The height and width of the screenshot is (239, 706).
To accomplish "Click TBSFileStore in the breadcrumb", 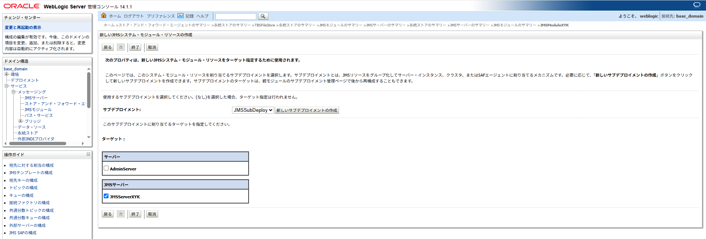I will (265, 25).
